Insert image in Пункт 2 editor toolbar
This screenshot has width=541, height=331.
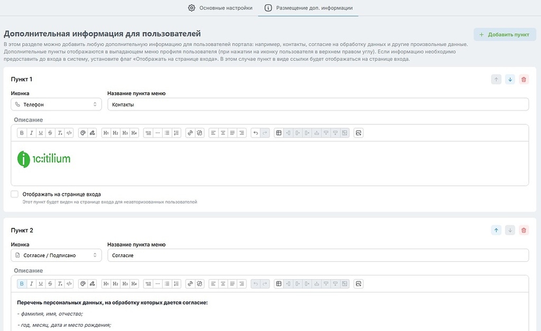tap(358, 284)
